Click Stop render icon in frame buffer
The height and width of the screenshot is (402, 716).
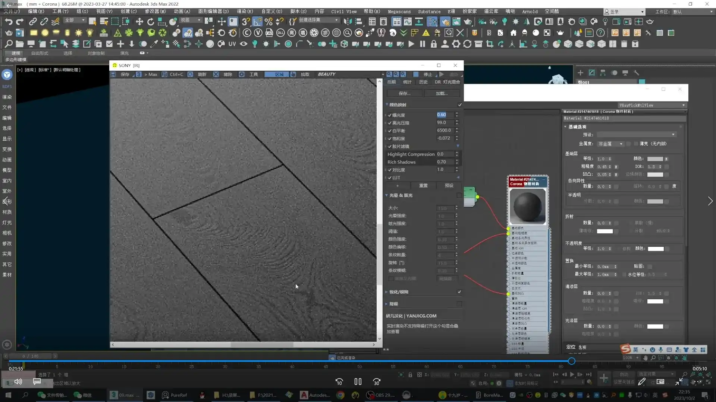(416, 74)
